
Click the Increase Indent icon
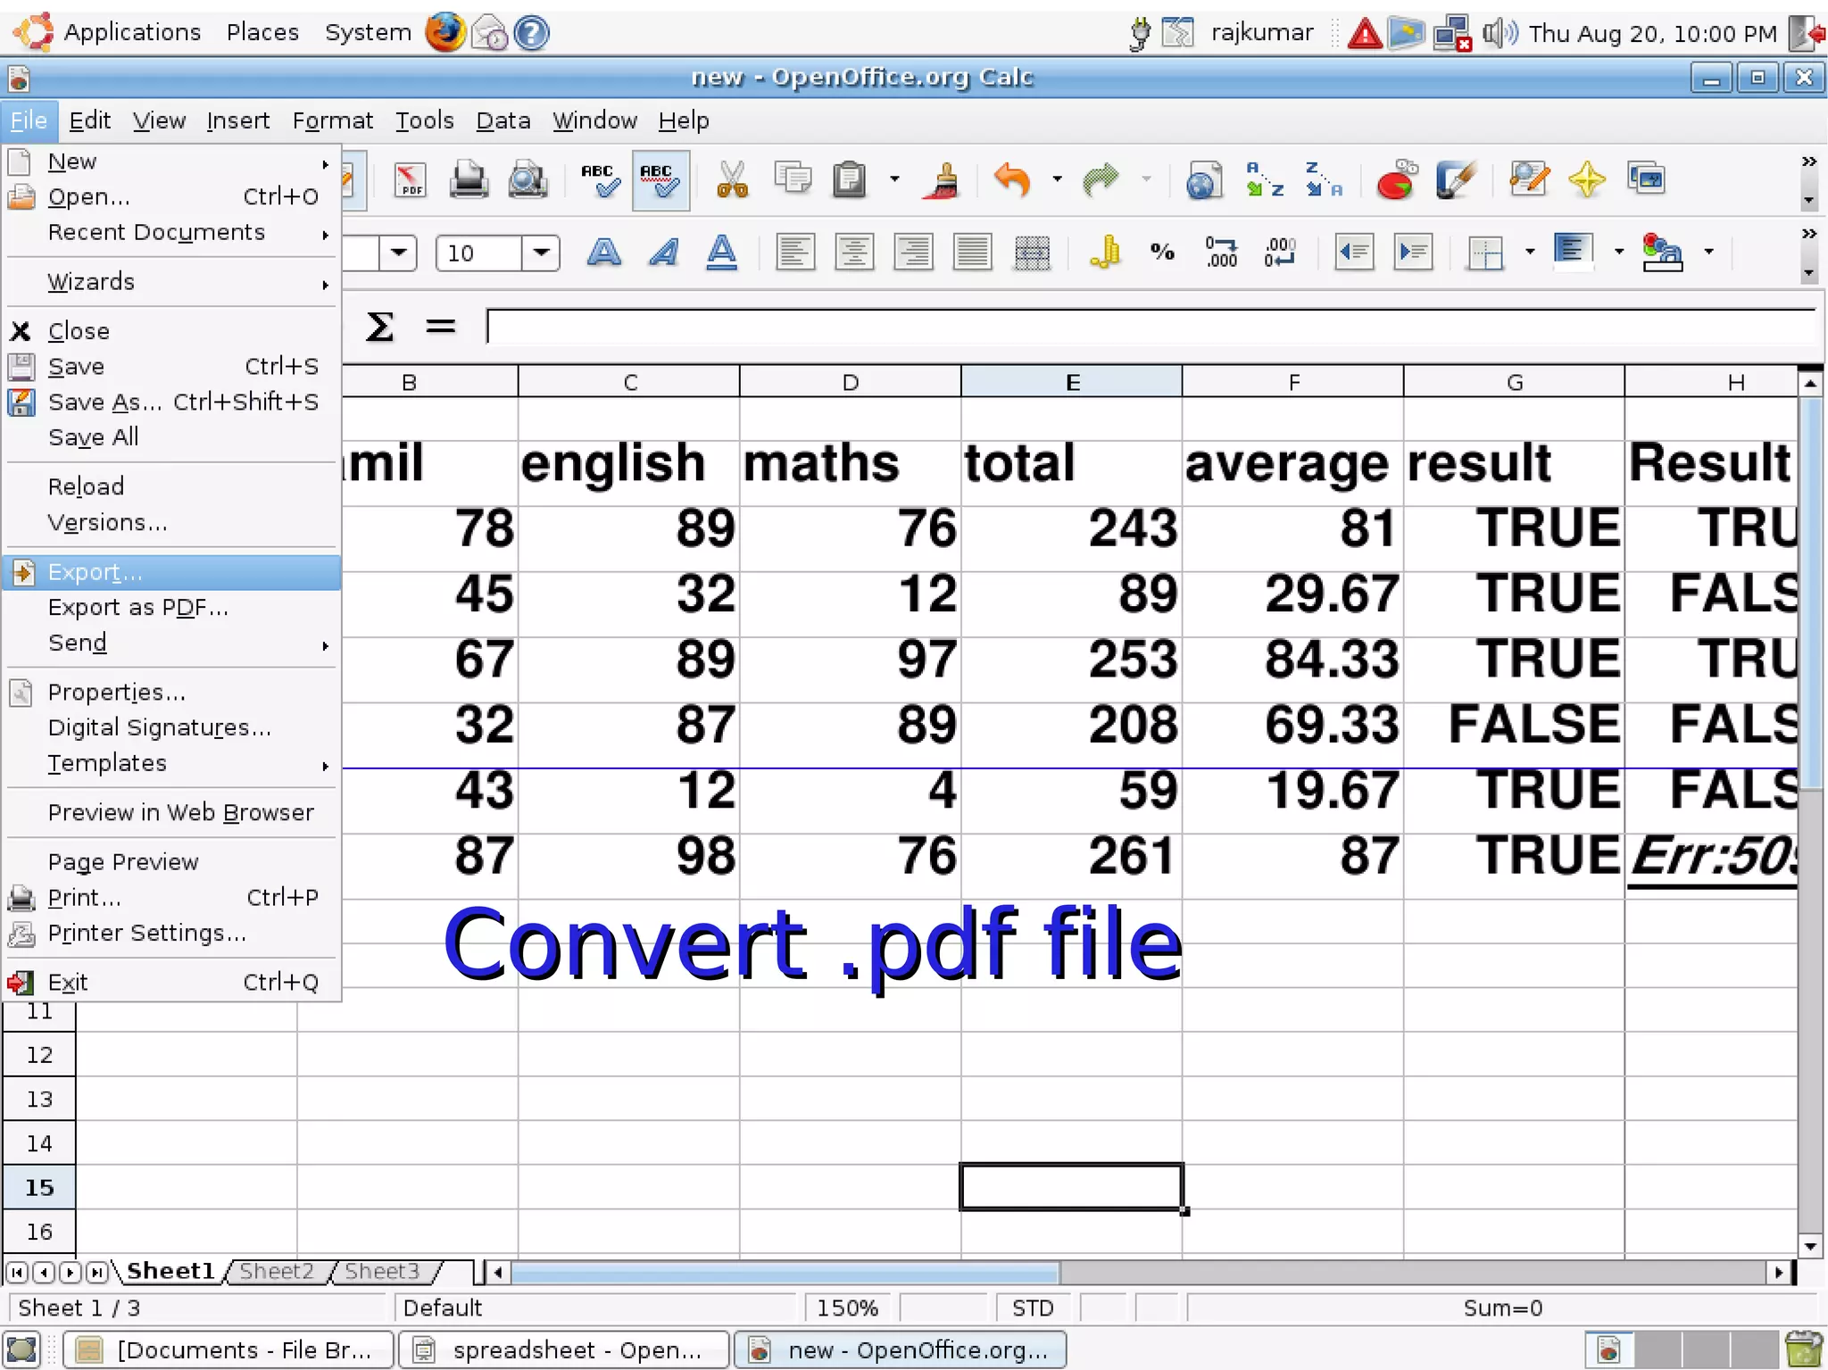[1413, 253]
